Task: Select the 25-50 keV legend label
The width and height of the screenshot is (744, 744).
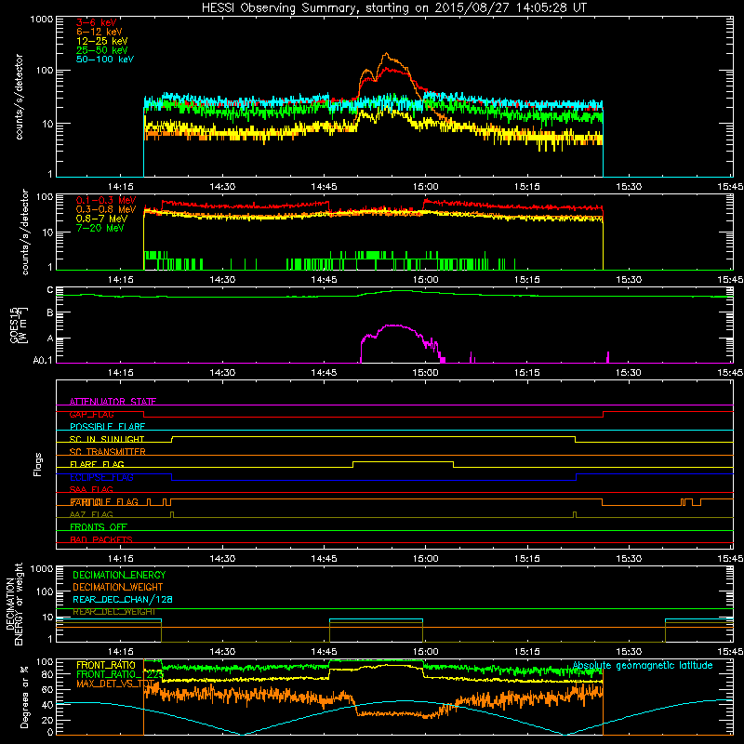Action: pyautogui.click(x=102, y=50)
